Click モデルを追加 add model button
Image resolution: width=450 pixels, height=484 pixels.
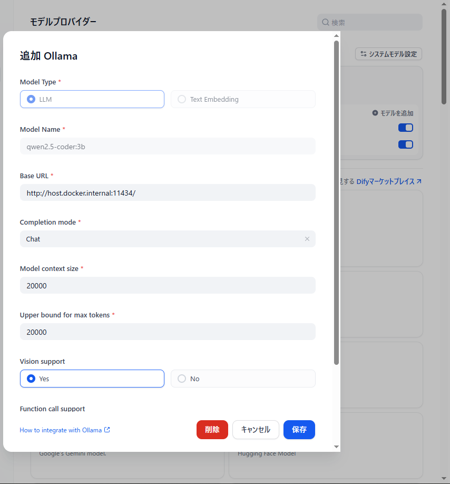(393, 113)
